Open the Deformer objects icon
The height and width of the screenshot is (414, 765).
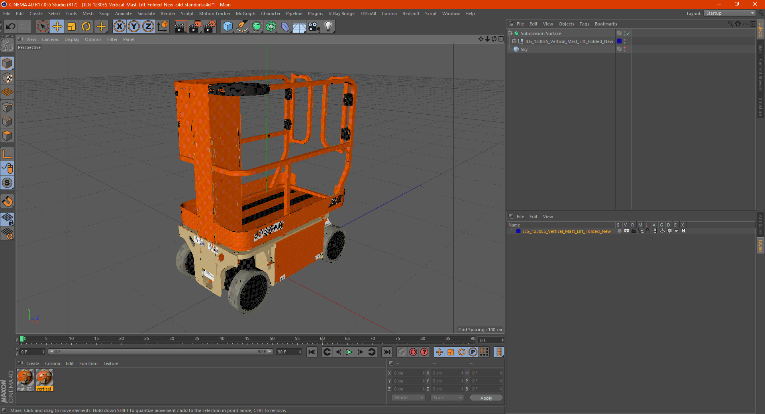coord(285,27)
